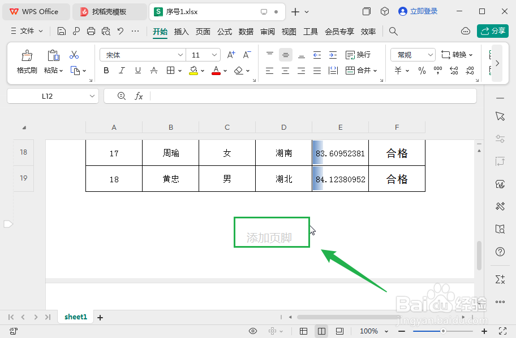Image resolution: width=516 pixels, height=338 pixels.
Task: Open the fx insert function icon
Action: [x=139, y=96]
